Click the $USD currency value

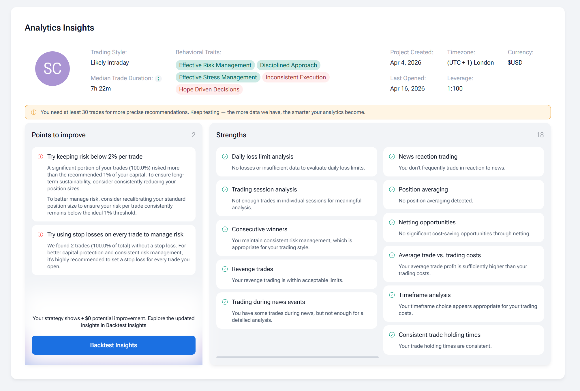point(515,63)
